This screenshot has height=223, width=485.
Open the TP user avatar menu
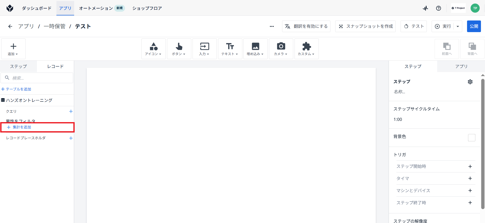(475, 8)
